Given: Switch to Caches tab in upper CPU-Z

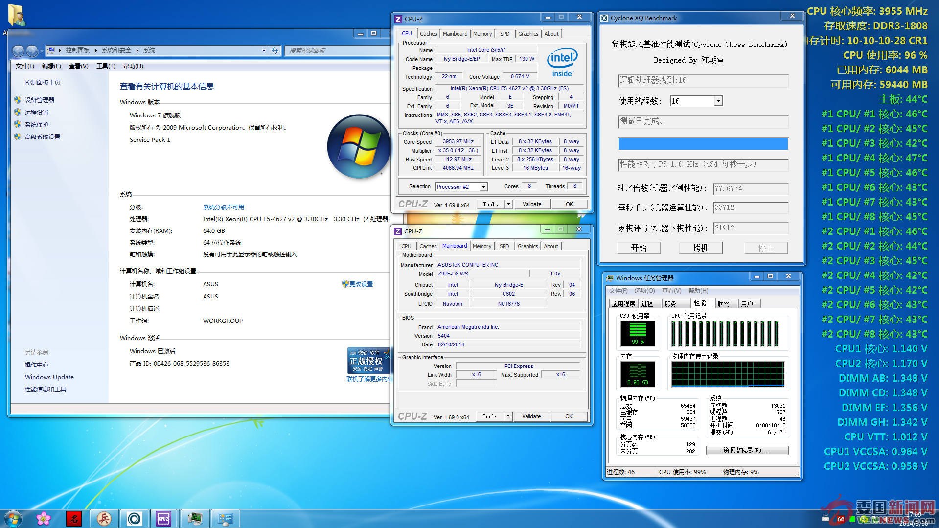Looking at the screenshot, I should click(x=428, y=34).
